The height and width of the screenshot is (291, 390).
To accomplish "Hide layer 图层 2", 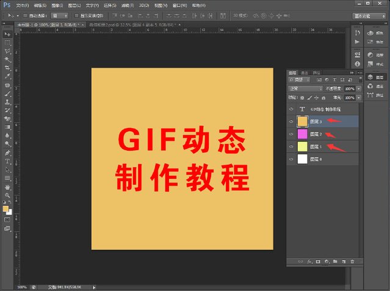I will tap(291, 134).
